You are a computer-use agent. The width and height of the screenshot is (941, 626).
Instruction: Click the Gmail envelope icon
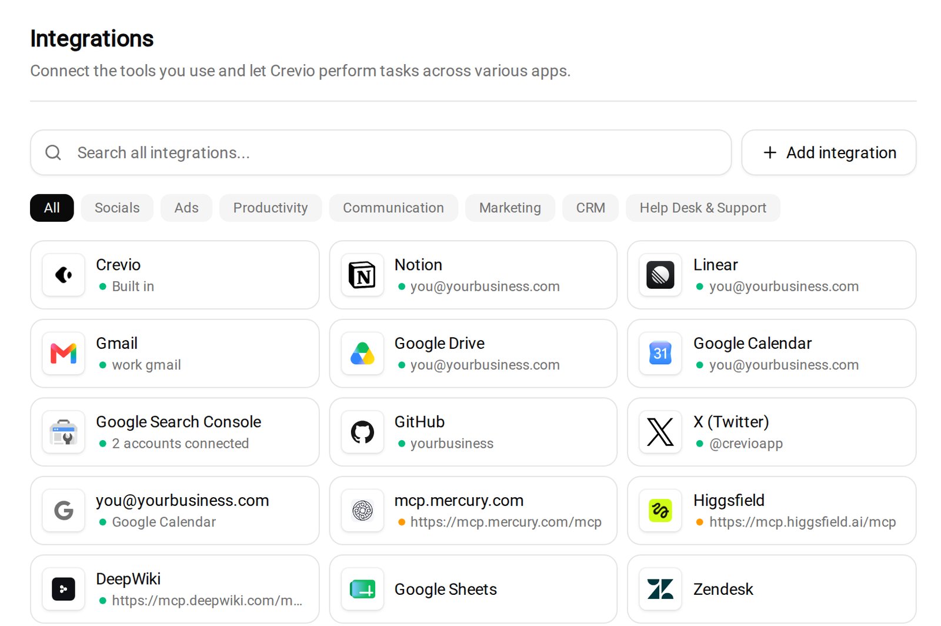[64, 354]
